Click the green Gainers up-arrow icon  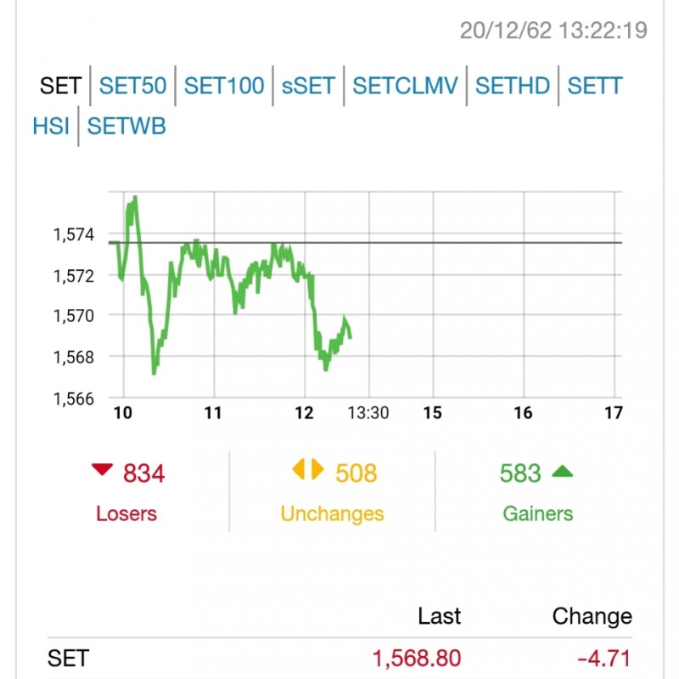pos(563,471)
